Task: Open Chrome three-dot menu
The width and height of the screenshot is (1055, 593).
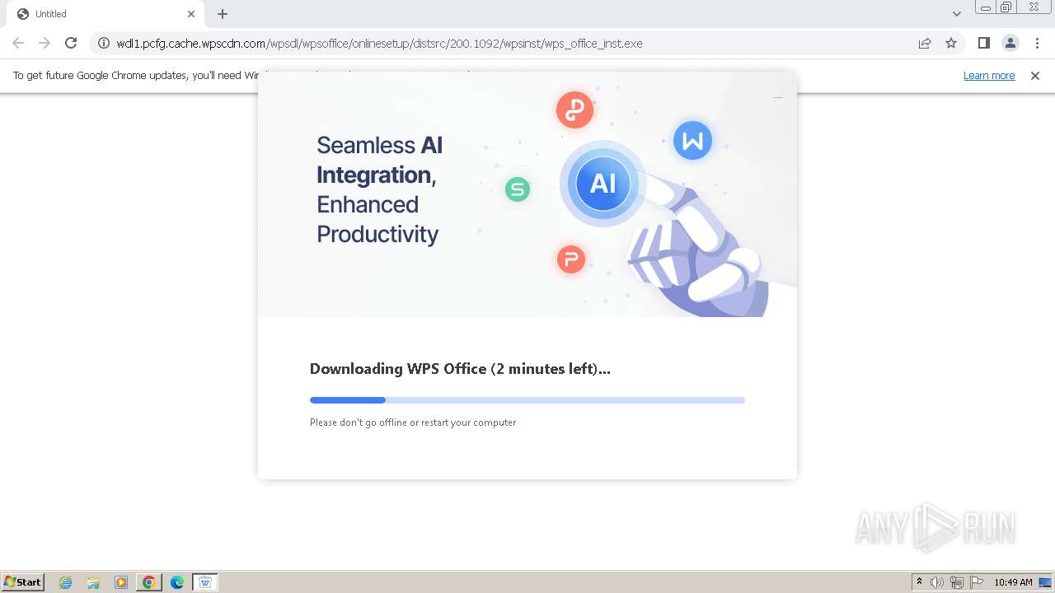Action: 1037,43
